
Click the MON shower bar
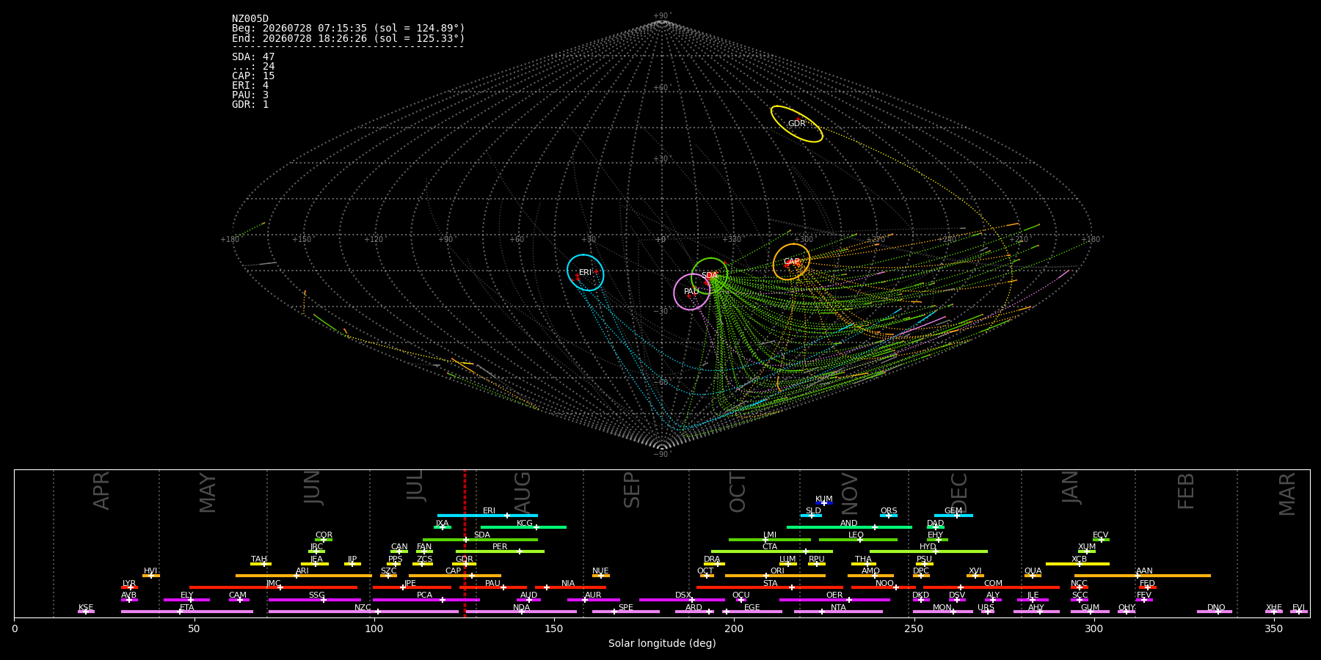(943, 612)
